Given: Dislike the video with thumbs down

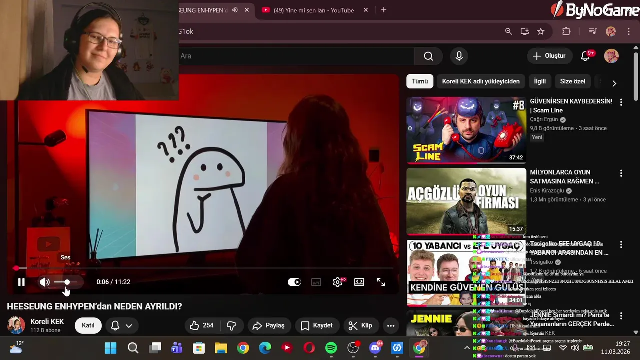Looking at the screenshot, I should point(231,325).
